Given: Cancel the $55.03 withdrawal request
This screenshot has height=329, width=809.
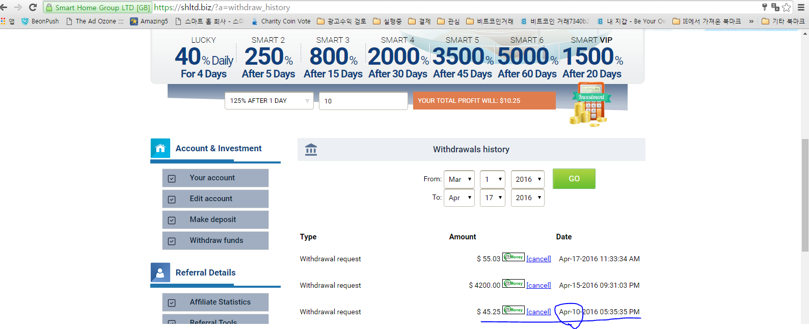Looking at the screenshot, I should 538,259.
